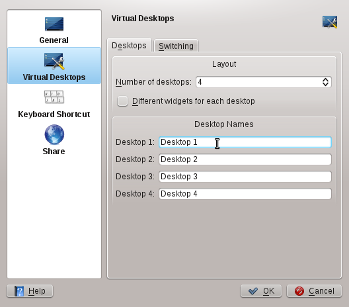This screenshot has width=349, height=307.
Task: Decrease number of desktops with down arrow
Action: click(x=325, y=84)
